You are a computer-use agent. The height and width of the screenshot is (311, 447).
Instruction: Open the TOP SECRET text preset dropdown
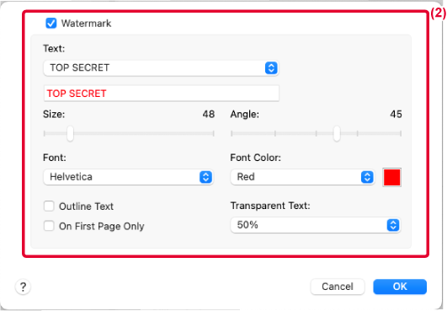(x=161, y=68)
